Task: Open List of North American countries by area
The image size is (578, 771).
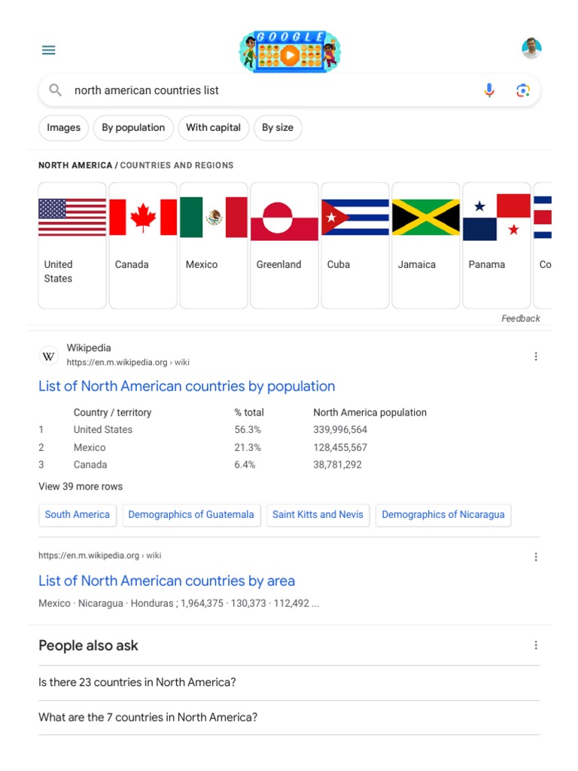Action: 166,581
